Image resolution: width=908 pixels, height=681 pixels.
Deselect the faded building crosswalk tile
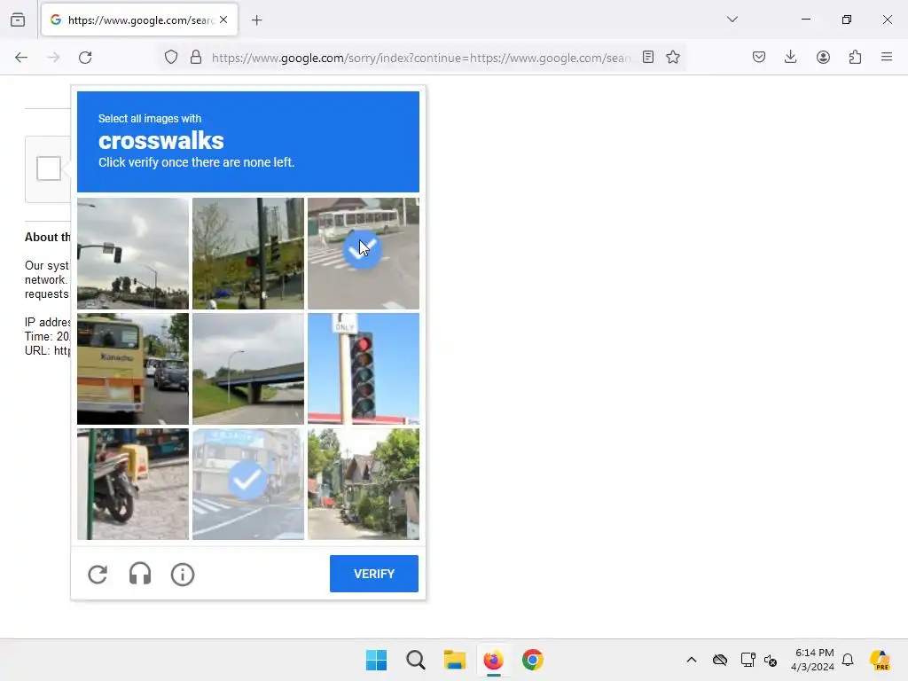pos(248,484)
